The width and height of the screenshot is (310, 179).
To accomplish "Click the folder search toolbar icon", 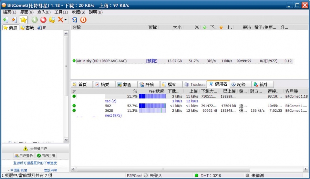I will tap(52, 20).
